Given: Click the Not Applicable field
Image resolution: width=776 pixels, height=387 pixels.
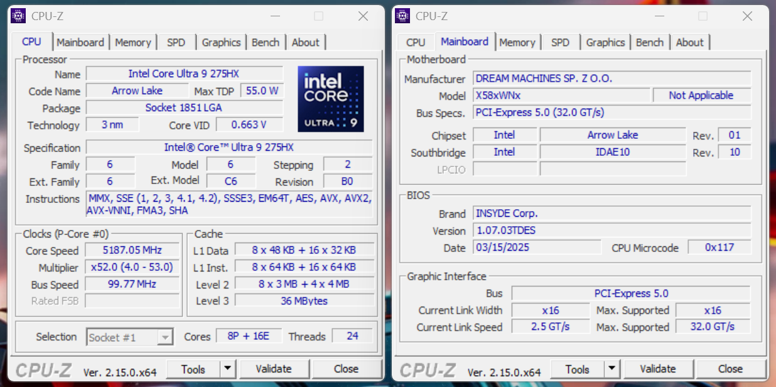Looking at the screenshot, I should click(701, 95).
